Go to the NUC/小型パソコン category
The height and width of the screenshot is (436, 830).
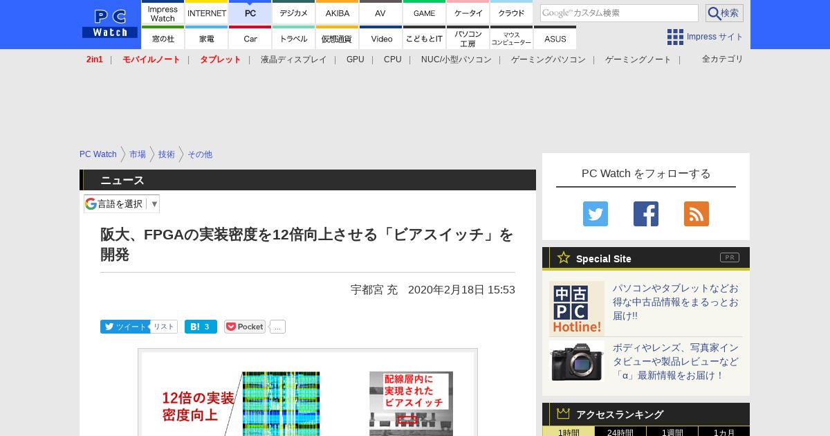(456, 60)
